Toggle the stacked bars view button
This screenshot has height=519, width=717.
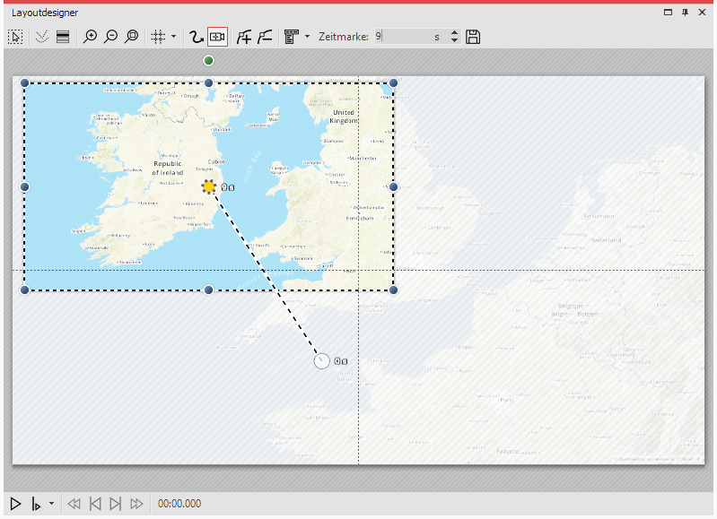(x=62, y=37)
